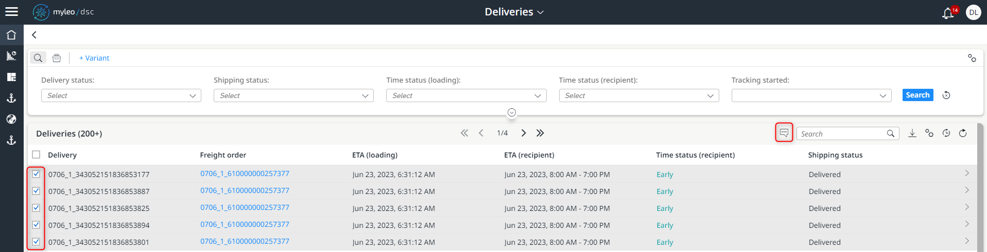
Task: Go to the next page
Action: click(x=524, y=133)
